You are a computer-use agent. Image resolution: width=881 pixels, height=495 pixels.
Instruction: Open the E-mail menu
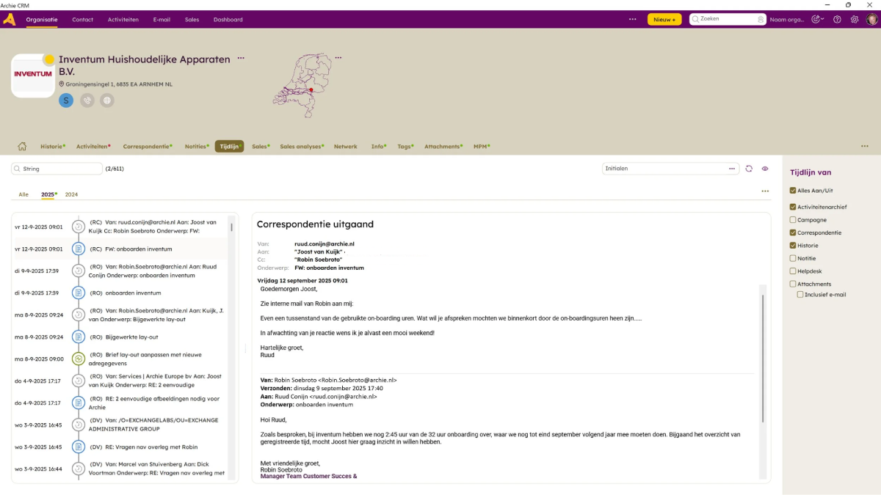pos(162,20)
